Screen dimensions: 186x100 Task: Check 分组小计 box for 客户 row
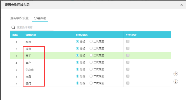pyautogui.click(x=128, y=62)
